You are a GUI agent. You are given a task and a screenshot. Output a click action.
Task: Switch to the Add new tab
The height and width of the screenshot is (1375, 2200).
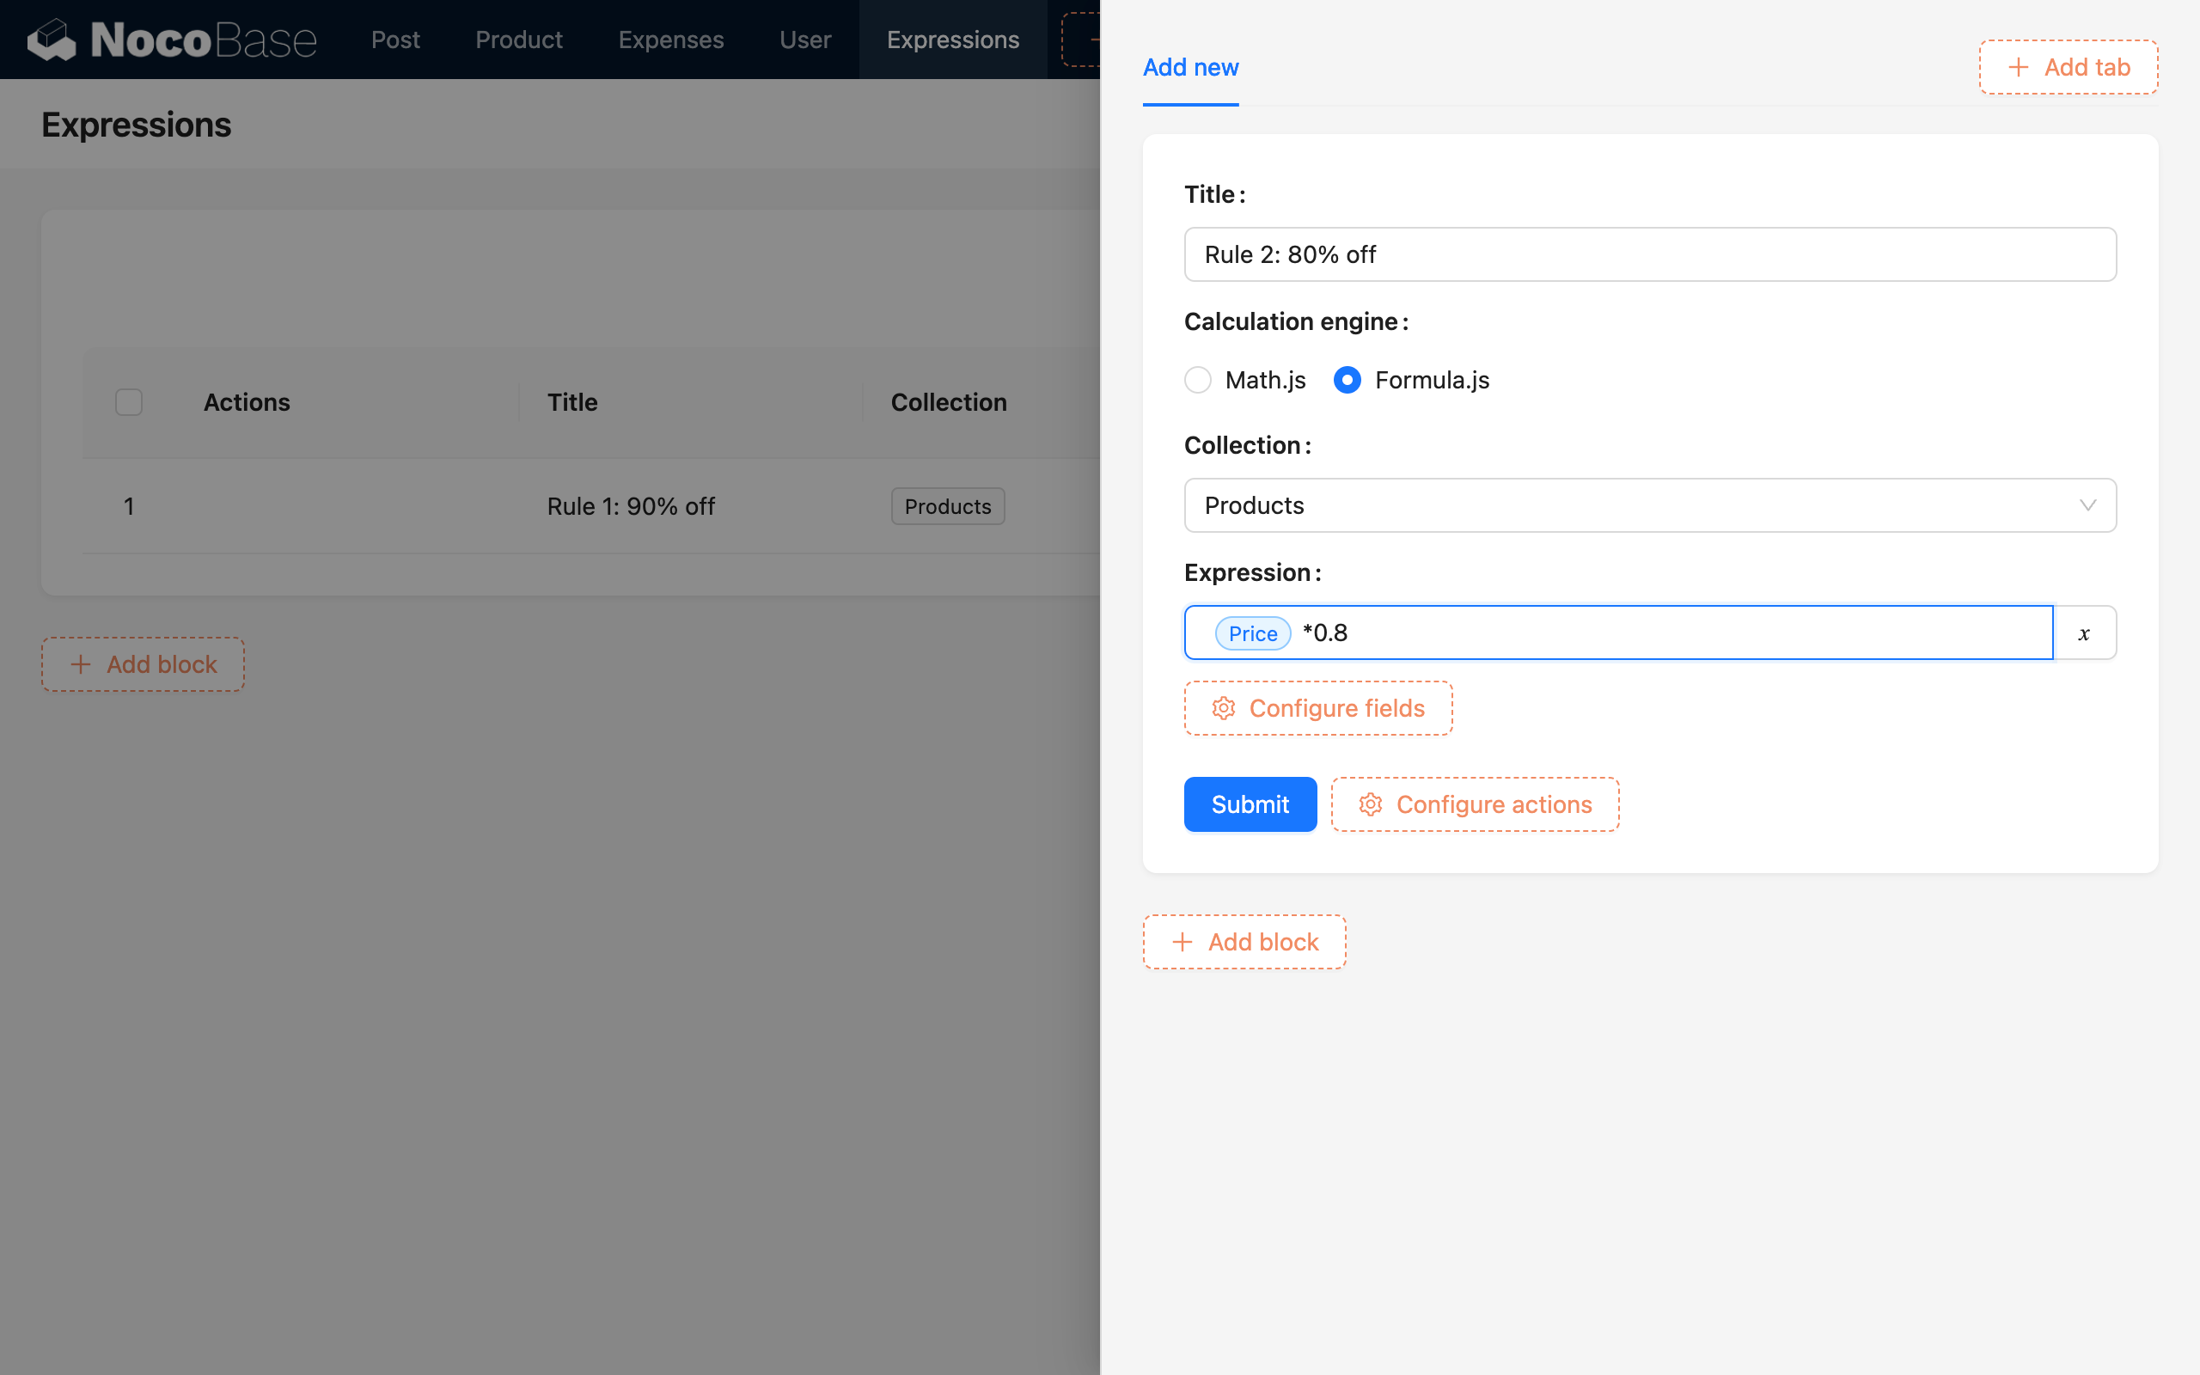pyautogui.click(x=1190, y=67)
